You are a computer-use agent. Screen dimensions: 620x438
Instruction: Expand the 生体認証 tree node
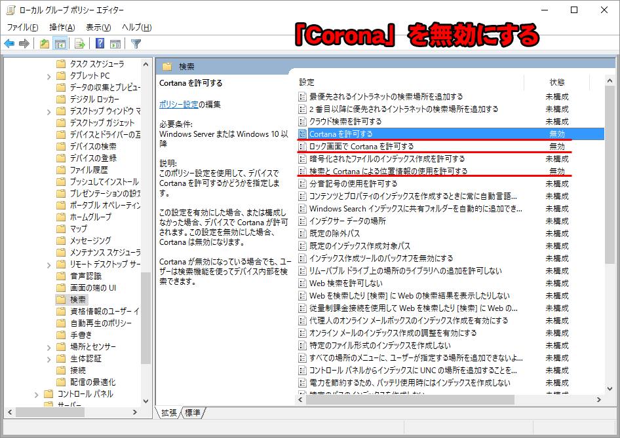[49, 359]
